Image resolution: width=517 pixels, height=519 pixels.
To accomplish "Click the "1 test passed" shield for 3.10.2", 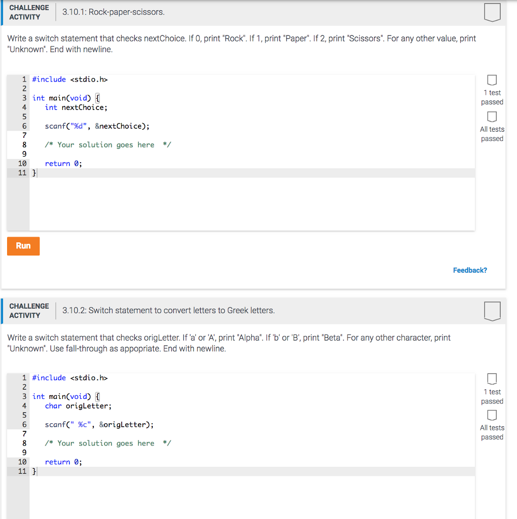I will pyautogui.click(x=492, y=387).
